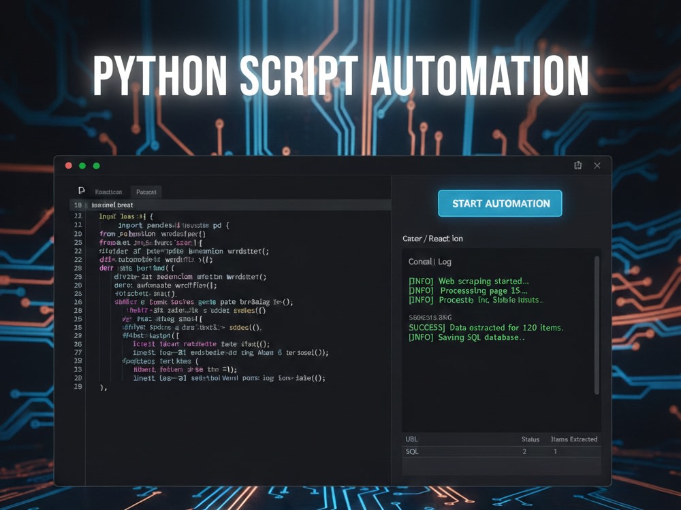681x510 pixels.
Task: Click the red traffic-light window button
Action: point(69,166)
